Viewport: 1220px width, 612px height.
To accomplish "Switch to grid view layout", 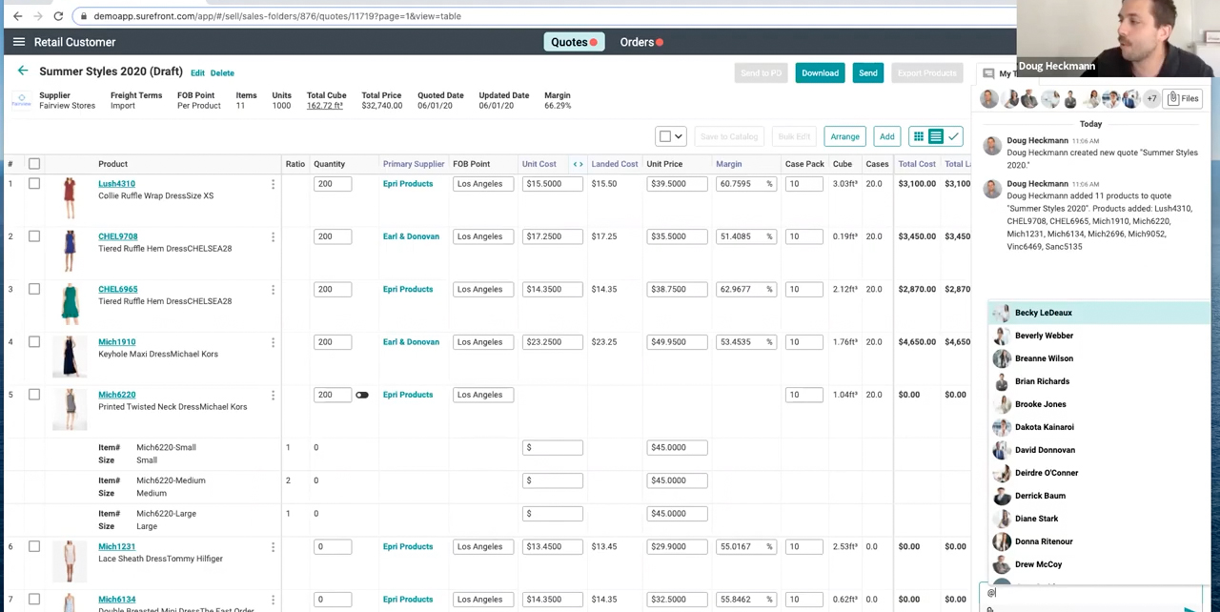I will 918,136.
